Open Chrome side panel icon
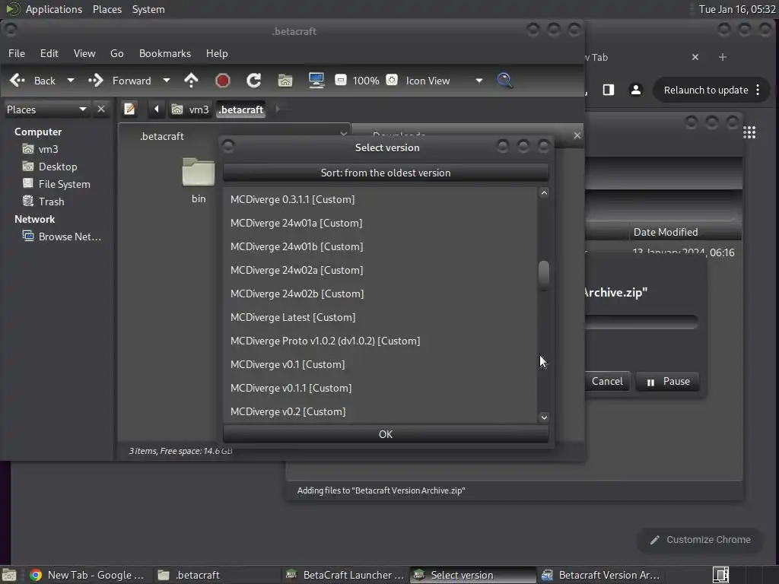779x584 pixels. [x=609, y=90]
